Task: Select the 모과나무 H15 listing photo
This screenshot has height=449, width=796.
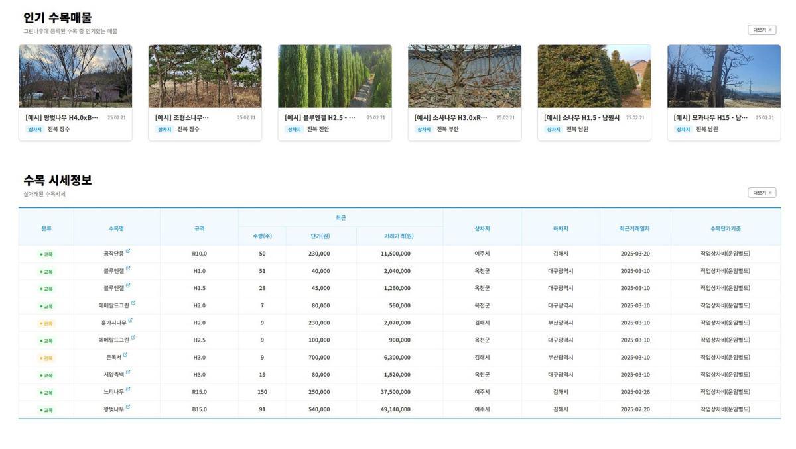Action: [x=724, y=76]
